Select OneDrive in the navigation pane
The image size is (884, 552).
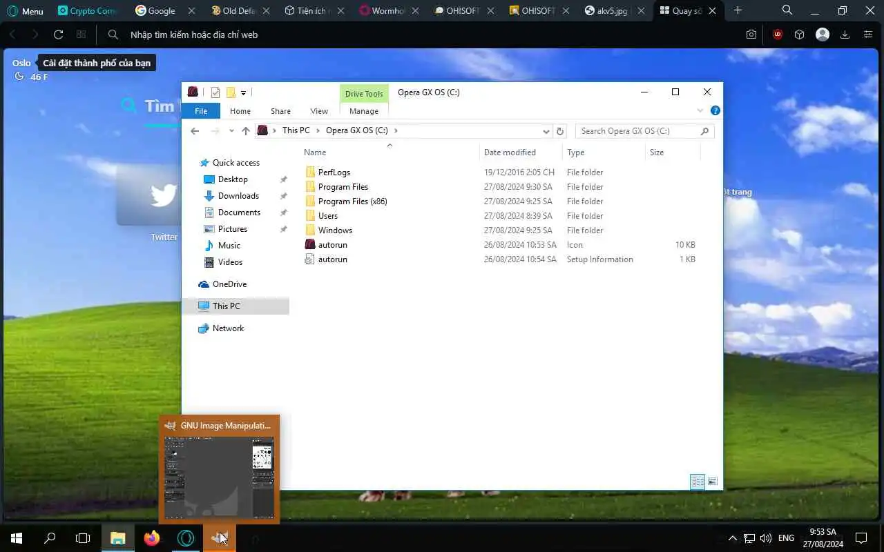point(229,284)
